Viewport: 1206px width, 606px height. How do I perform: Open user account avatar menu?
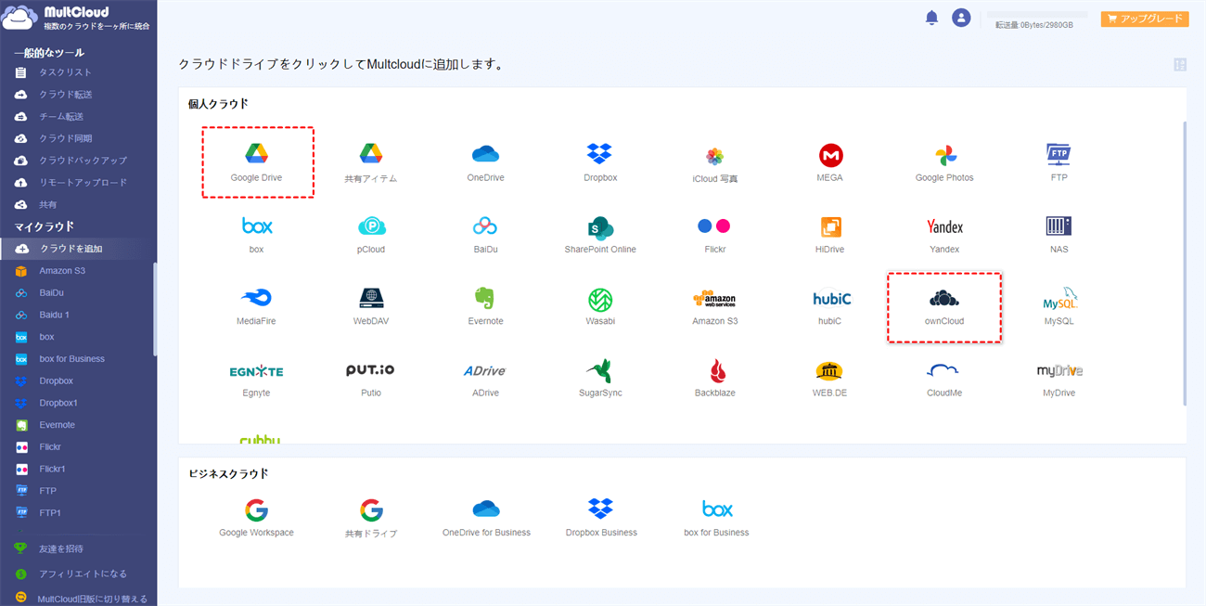(961, 18)
